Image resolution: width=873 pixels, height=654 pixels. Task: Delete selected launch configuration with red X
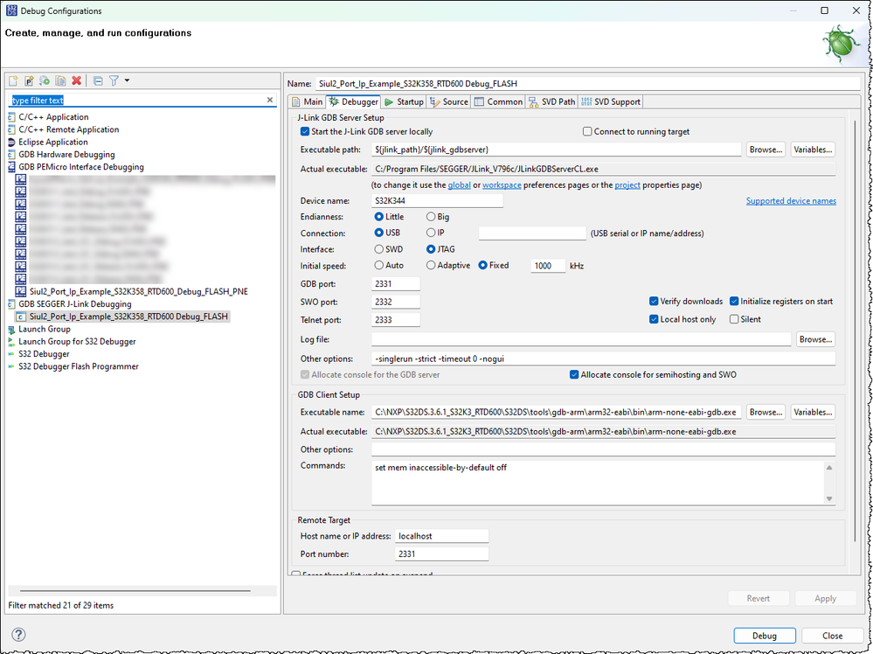pyautogui.click(x=76, y=80)
